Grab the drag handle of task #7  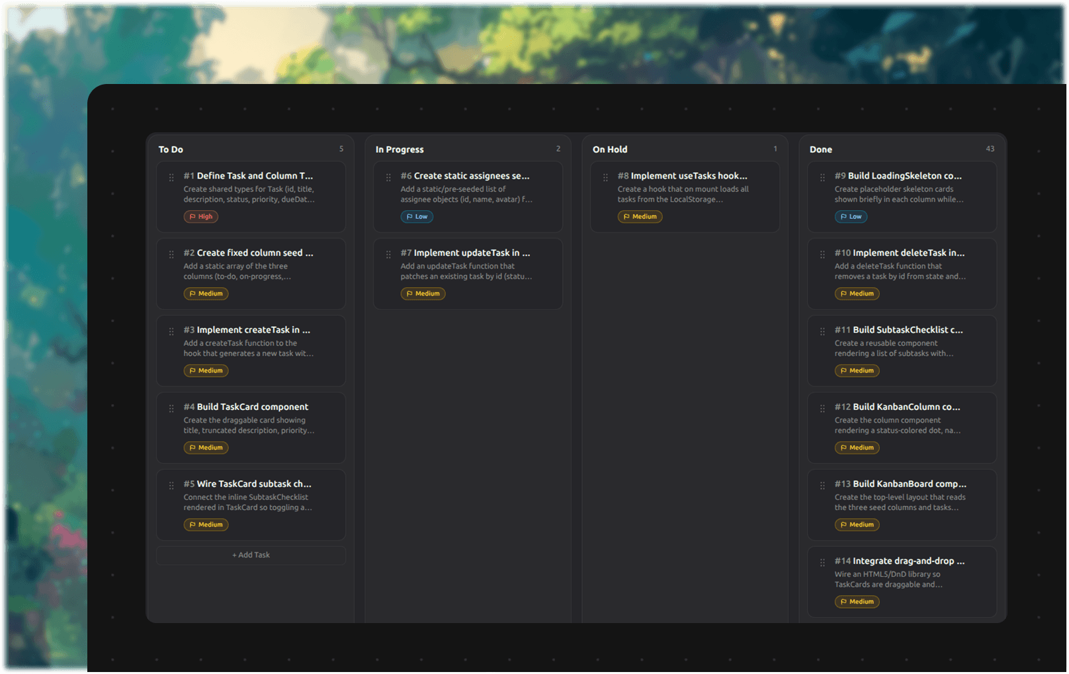tap(388, 255)
